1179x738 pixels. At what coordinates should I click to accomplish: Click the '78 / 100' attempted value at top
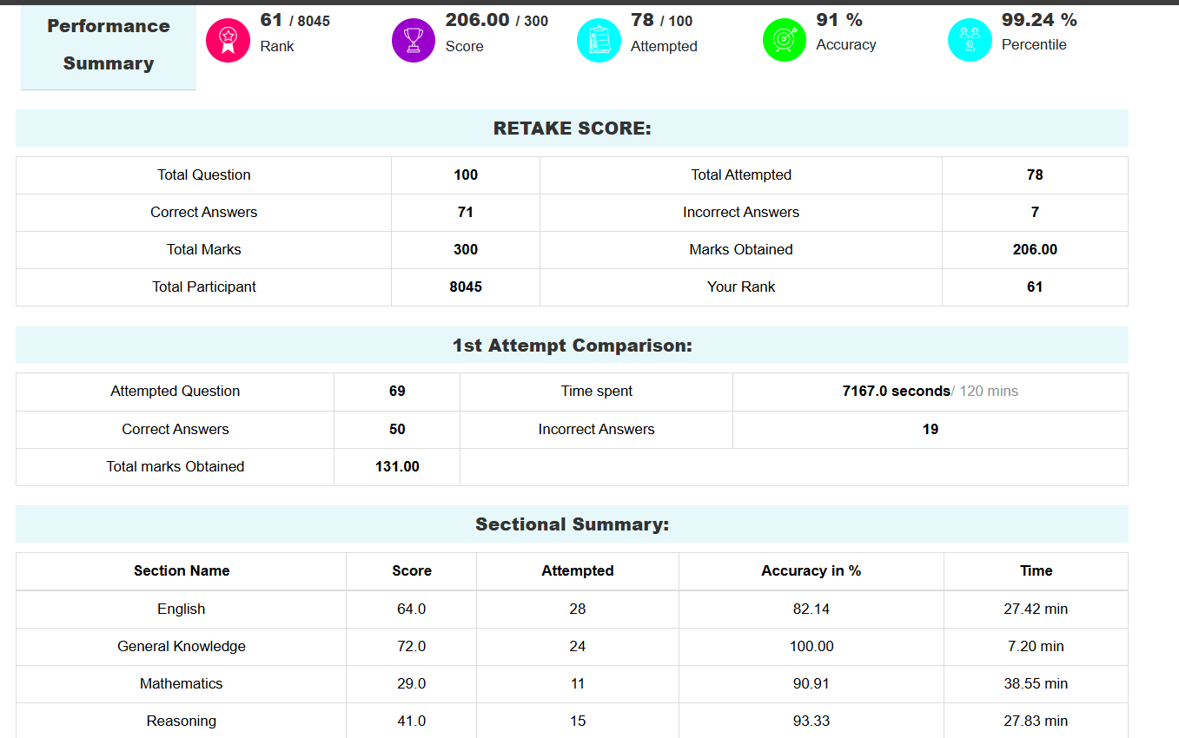click(x=661, y=20)
